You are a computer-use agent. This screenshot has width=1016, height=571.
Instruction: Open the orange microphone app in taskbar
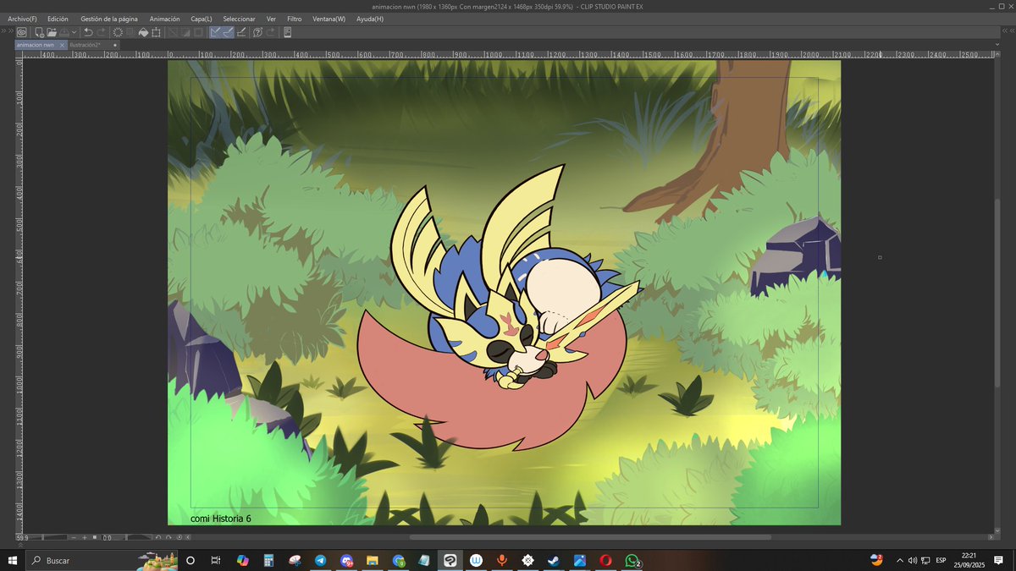tap(502, 560)
